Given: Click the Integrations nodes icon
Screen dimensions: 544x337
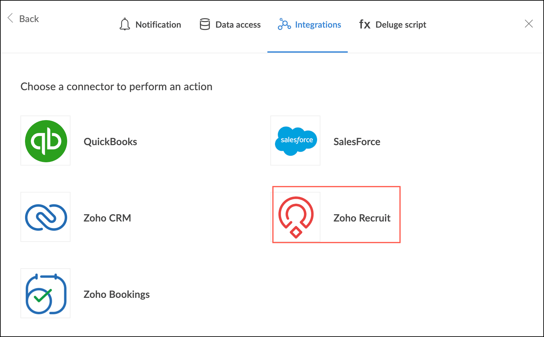Looking at the screenshot, I should (x=284, y=25).
